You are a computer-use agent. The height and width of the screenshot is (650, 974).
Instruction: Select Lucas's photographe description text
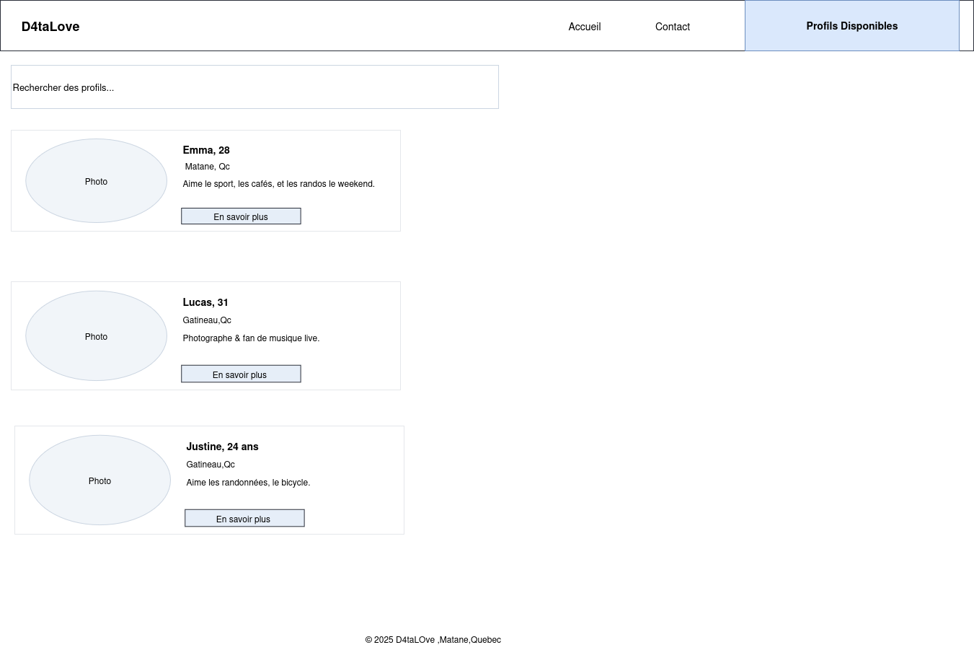pos(251,338)
